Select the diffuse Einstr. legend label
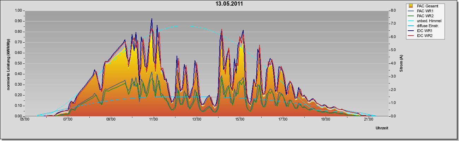 428,26
